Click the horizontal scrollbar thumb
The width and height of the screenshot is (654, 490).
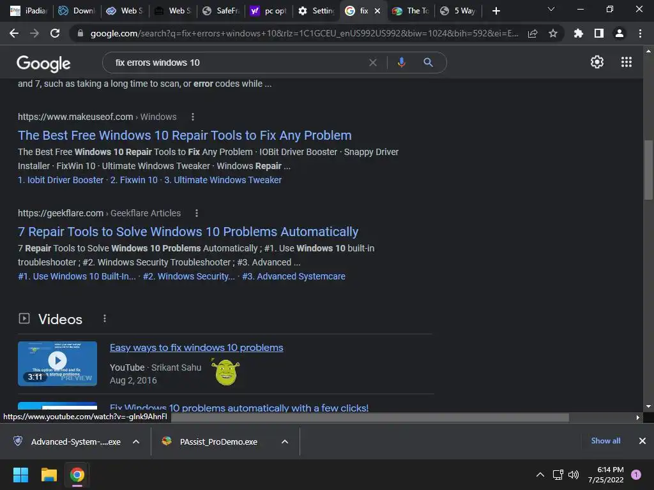[370, 417]
